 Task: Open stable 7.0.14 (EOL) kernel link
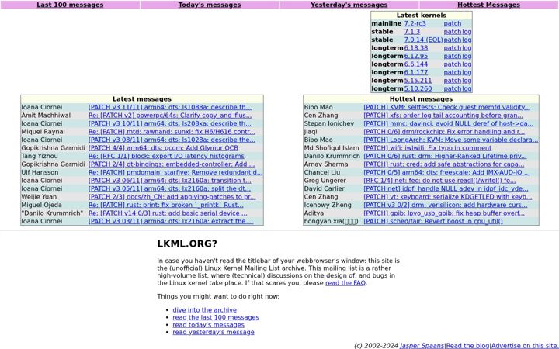point(424,40)
